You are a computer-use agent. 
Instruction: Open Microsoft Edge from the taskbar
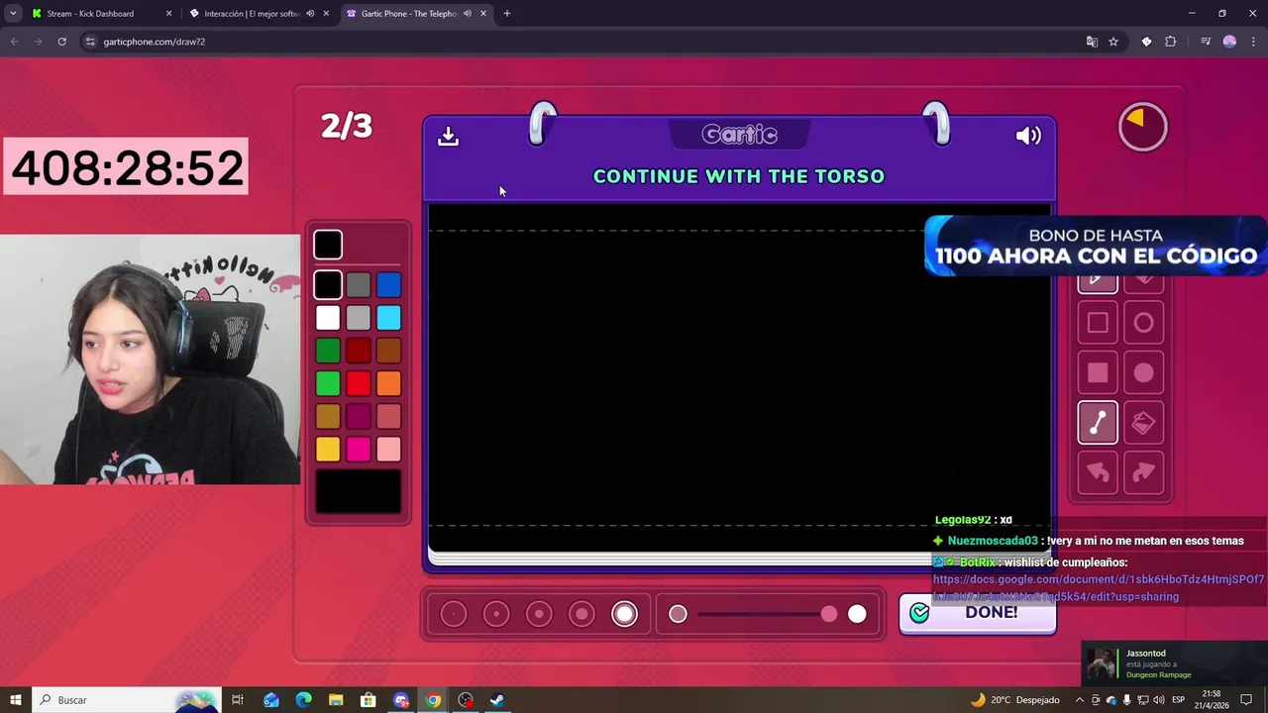pos(304,700)
